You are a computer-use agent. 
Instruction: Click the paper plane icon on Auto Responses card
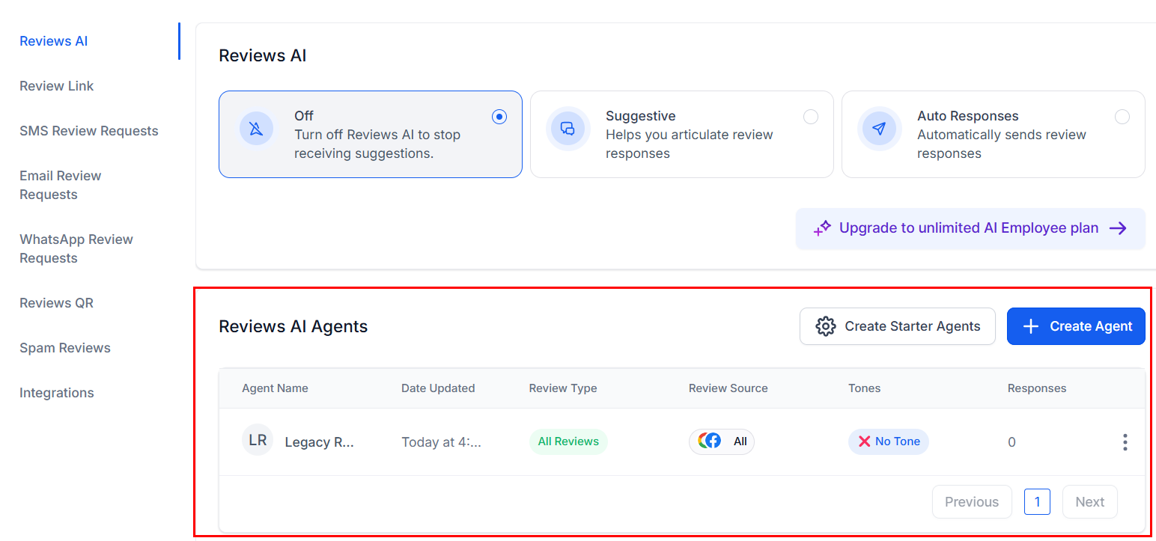point(879,128)
